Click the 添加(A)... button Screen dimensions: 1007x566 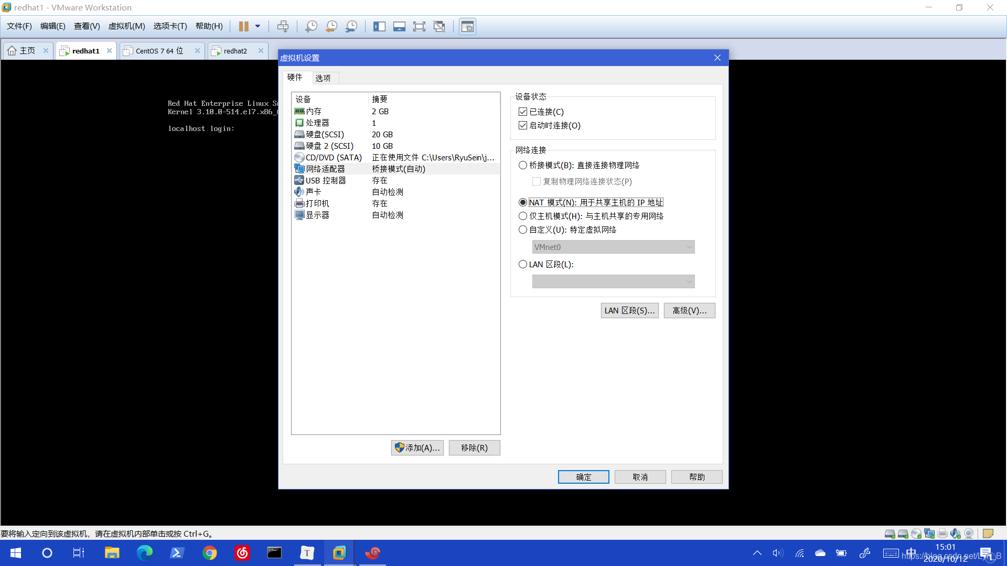tap(417, 448)
